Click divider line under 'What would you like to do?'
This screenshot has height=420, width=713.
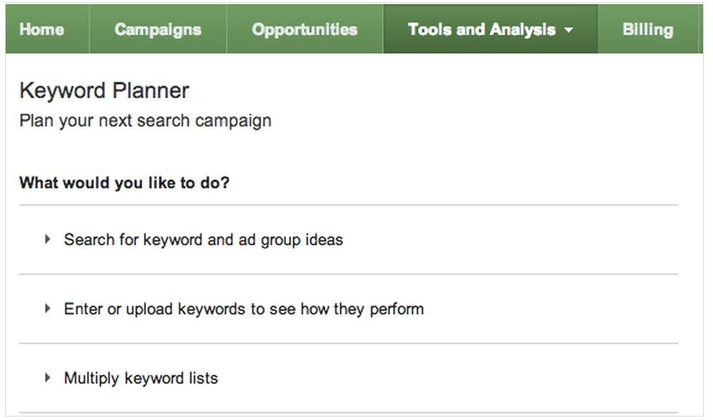[x=348, y=205]
